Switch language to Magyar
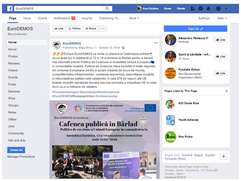The image size is (241, 181). [x=199, y=155]
